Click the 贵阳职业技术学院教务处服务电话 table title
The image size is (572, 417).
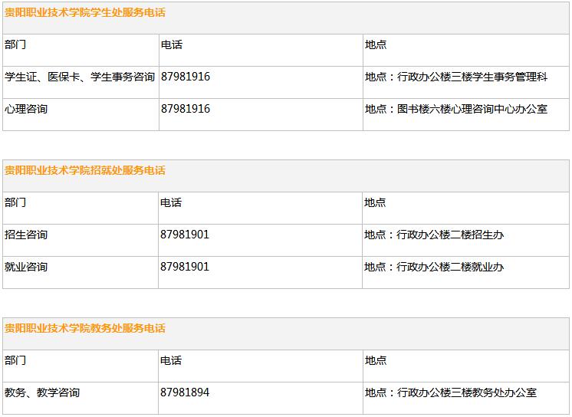tap(85, 329)
